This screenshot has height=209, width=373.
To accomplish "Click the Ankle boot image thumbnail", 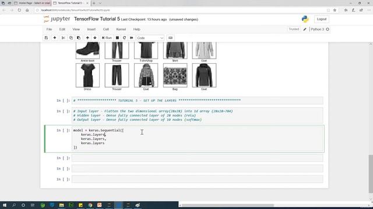I will 87,51.
